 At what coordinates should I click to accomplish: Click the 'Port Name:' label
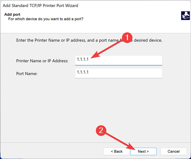point(27,73)
